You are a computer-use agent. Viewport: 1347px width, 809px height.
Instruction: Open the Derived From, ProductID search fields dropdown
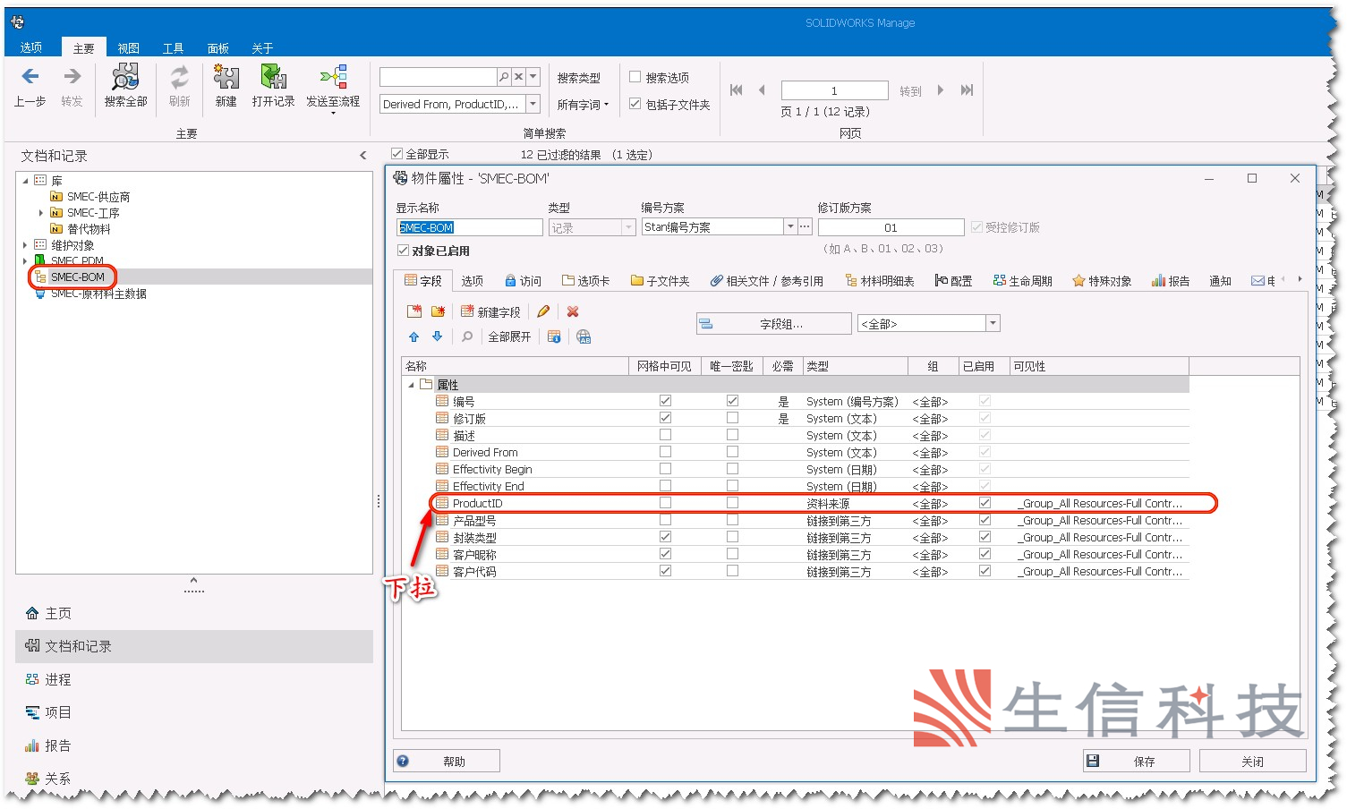click(533, 104)
